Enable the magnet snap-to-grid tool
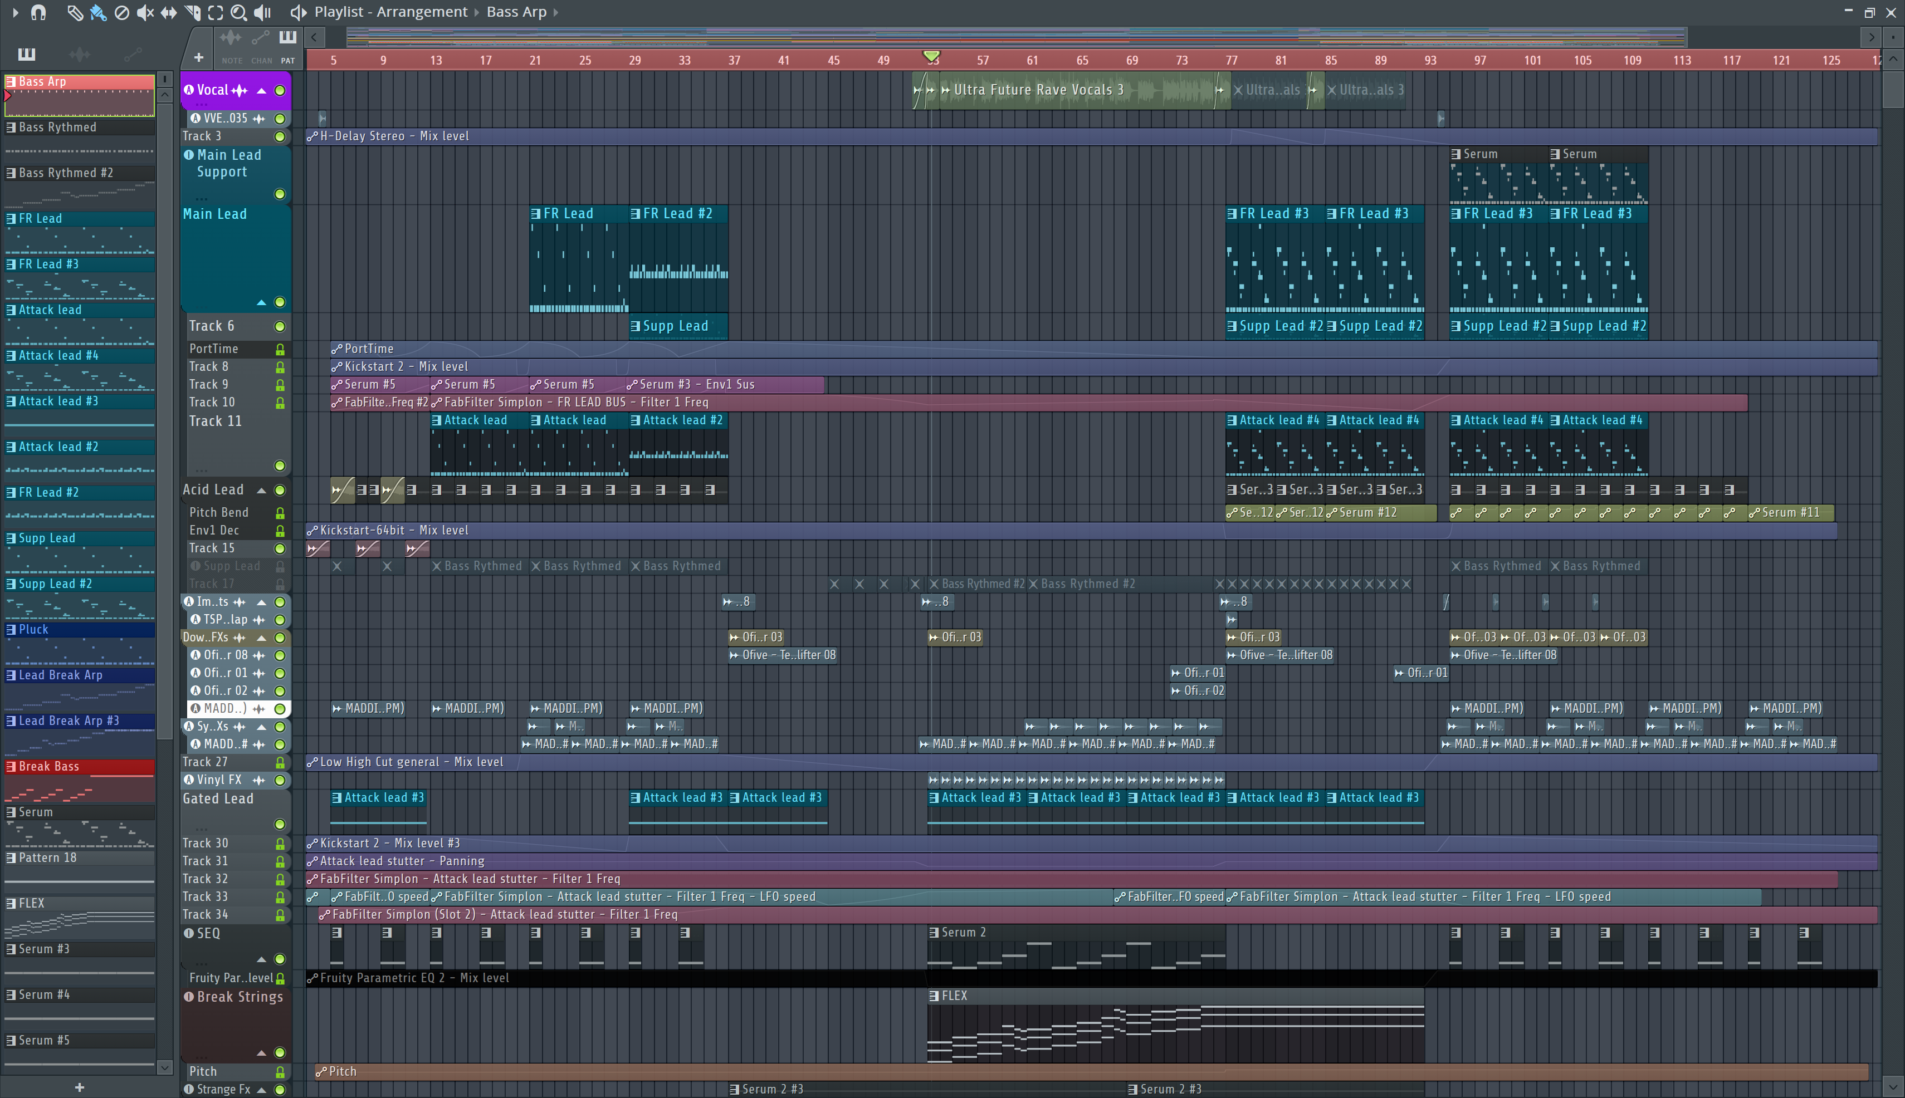This screenshot has width=1905, height=1098. (x=38, y=12)
